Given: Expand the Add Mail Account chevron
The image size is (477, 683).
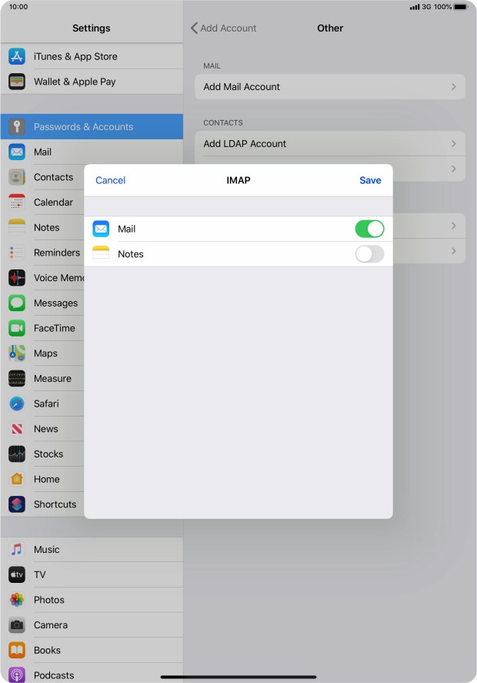Looking at the screenshot, I should 454,87.
